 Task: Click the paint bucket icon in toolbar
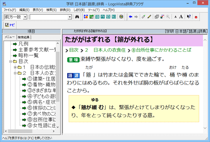162,17
